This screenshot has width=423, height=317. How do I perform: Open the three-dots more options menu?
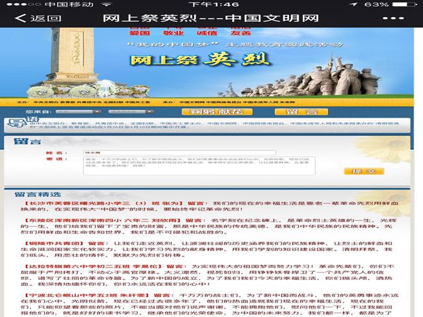coord(393,18)
